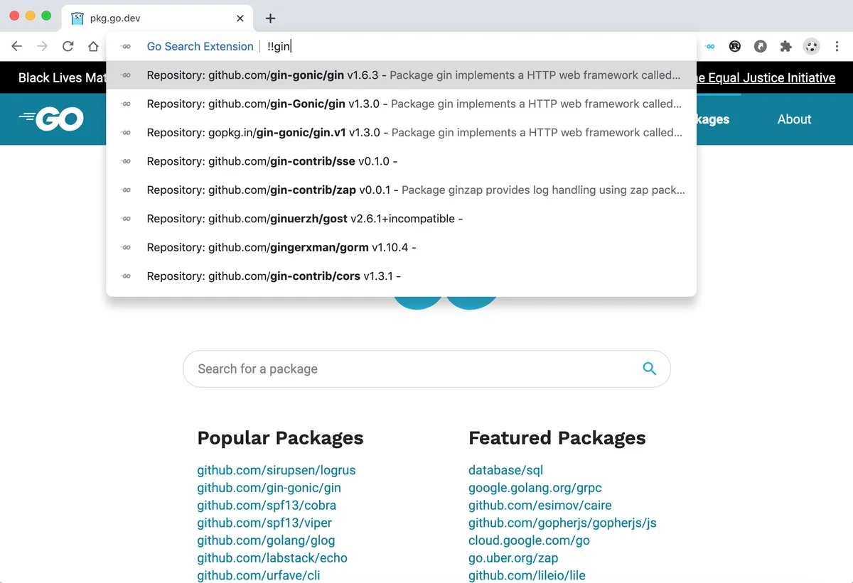Screen dimensions: 853x583
Task: Click the Go logo in header
Action: [x=51, y=119]
